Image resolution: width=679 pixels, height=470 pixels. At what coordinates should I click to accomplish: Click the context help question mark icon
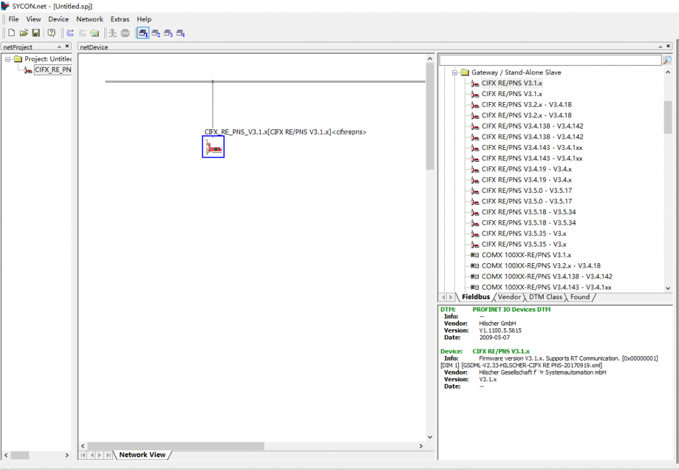click(x=52, y=32)
